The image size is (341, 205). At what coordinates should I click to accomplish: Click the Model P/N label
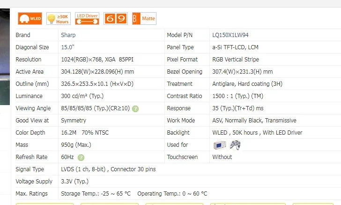pyautogui.click(x=180, y=35)
